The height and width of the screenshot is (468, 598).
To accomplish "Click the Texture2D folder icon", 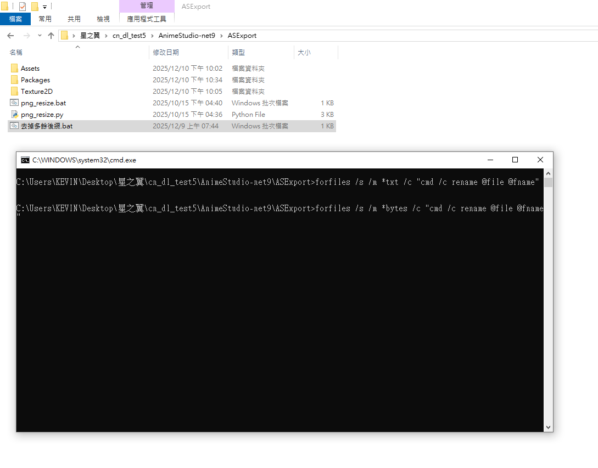I will [14, 91].
